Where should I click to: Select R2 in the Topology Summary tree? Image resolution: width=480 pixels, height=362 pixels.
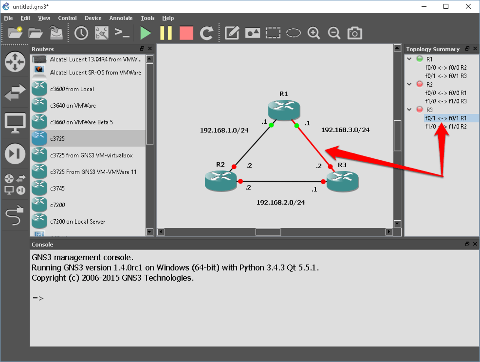429,84
